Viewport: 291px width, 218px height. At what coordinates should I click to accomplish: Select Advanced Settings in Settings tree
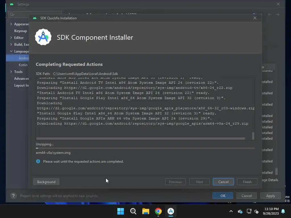coord(22,79)
